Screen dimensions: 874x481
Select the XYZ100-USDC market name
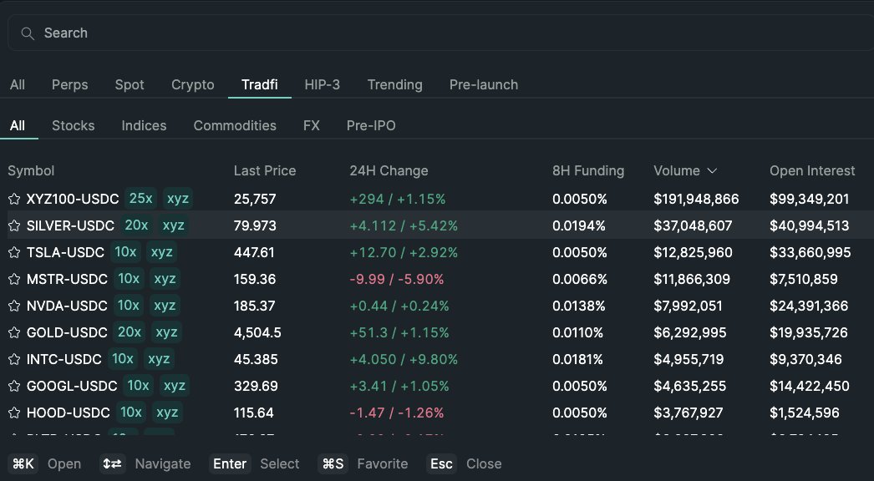(x=73, y=199)
